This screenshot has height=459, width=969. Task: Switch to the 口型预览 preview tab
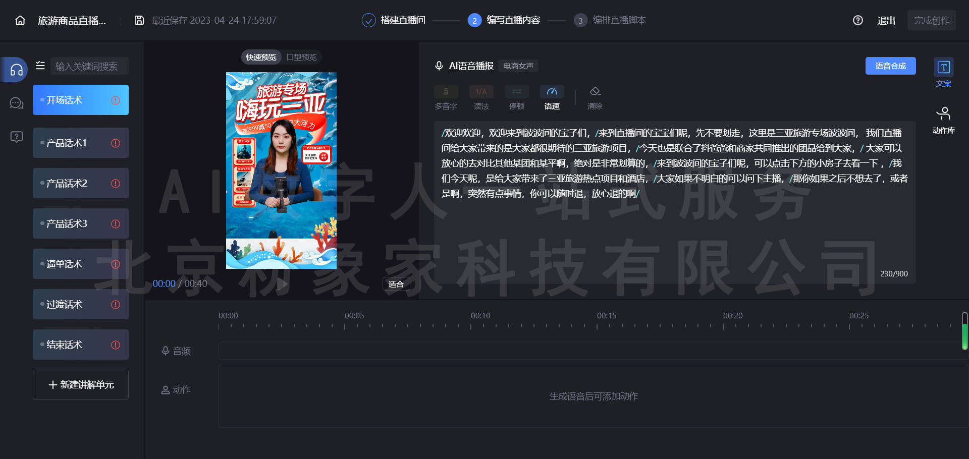tap(301, 57)
